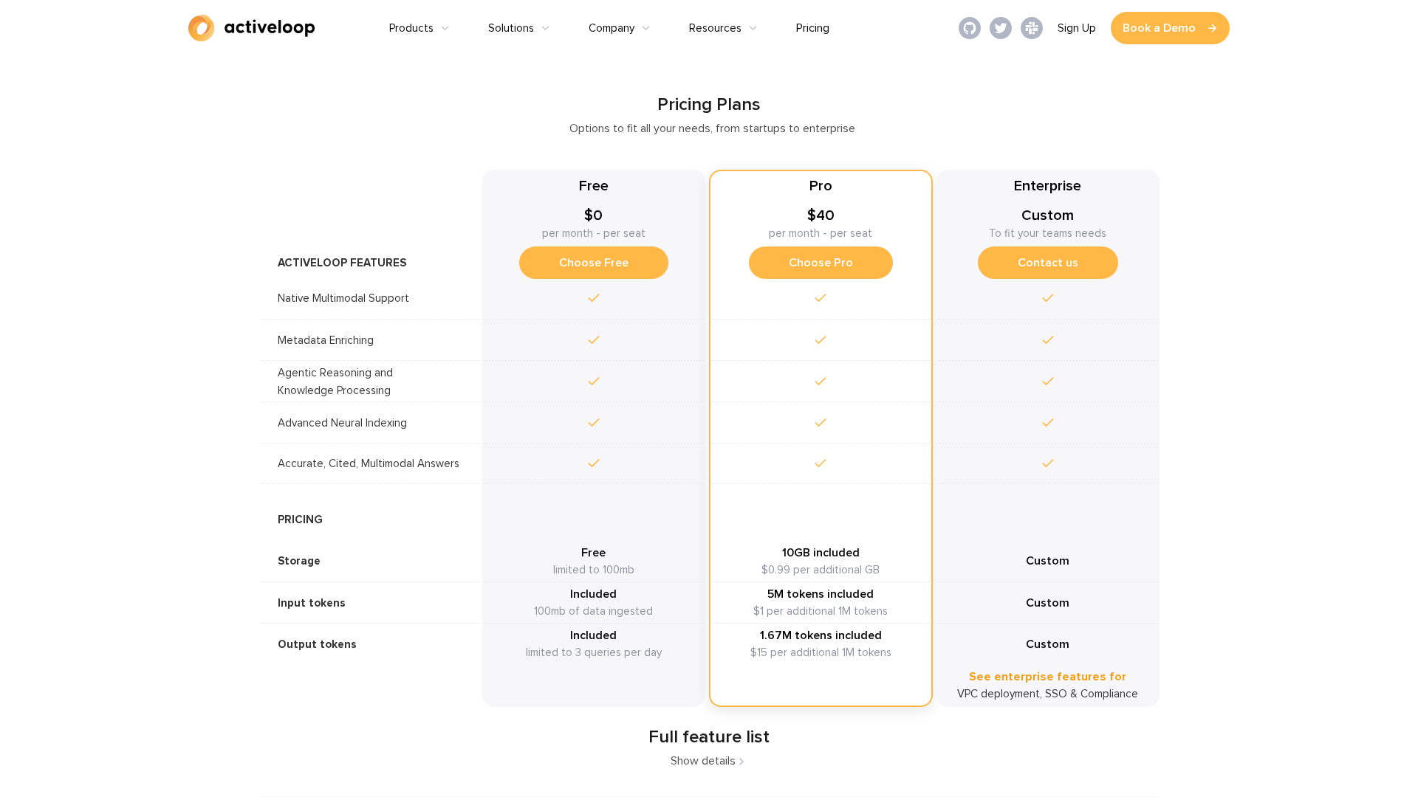Click the activeloop wordmark text
Viewport: 1418px width, 797px height.
click(x=270, y=28)
